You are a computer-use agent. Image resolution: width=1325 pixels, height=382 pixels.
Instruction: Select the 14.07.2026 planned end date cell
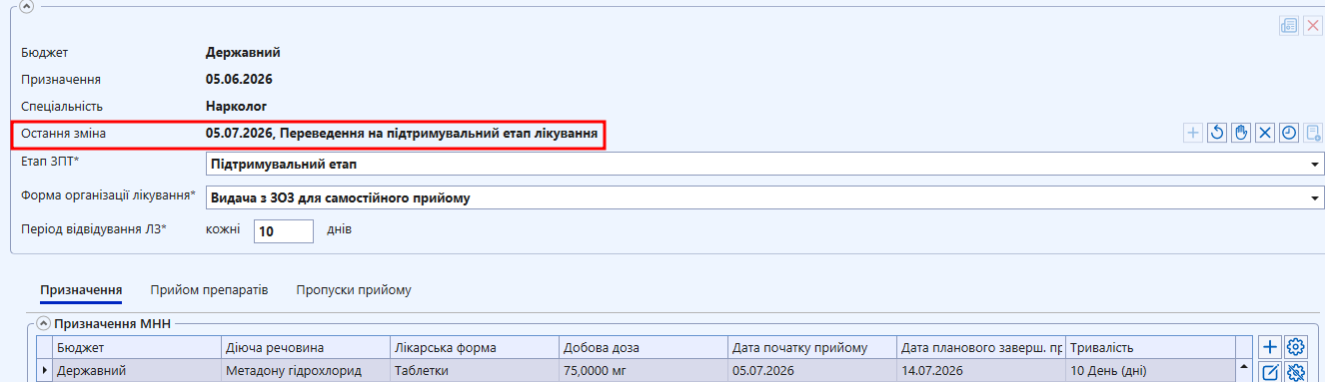(980, 371)
